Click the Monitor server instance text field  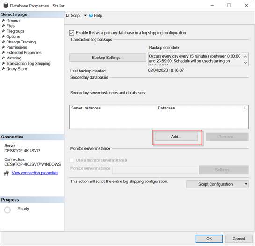point(155,170)
